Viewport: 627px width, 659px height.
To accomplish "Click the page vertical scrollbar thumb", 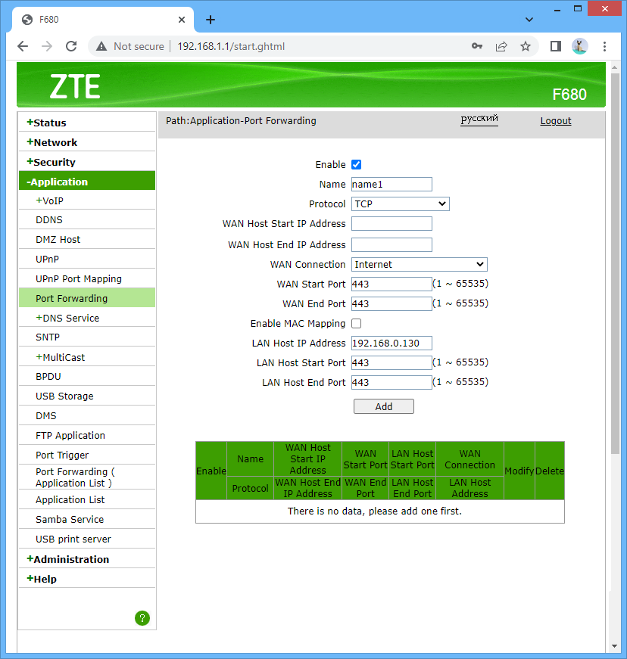I will pyautogui.click(x=614, y=263).
